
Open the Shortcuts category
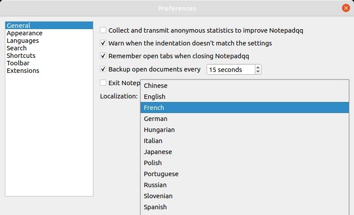point(21,56)
